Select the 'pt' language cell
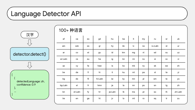The image size is (195, 110). click(x=143, y=92)
